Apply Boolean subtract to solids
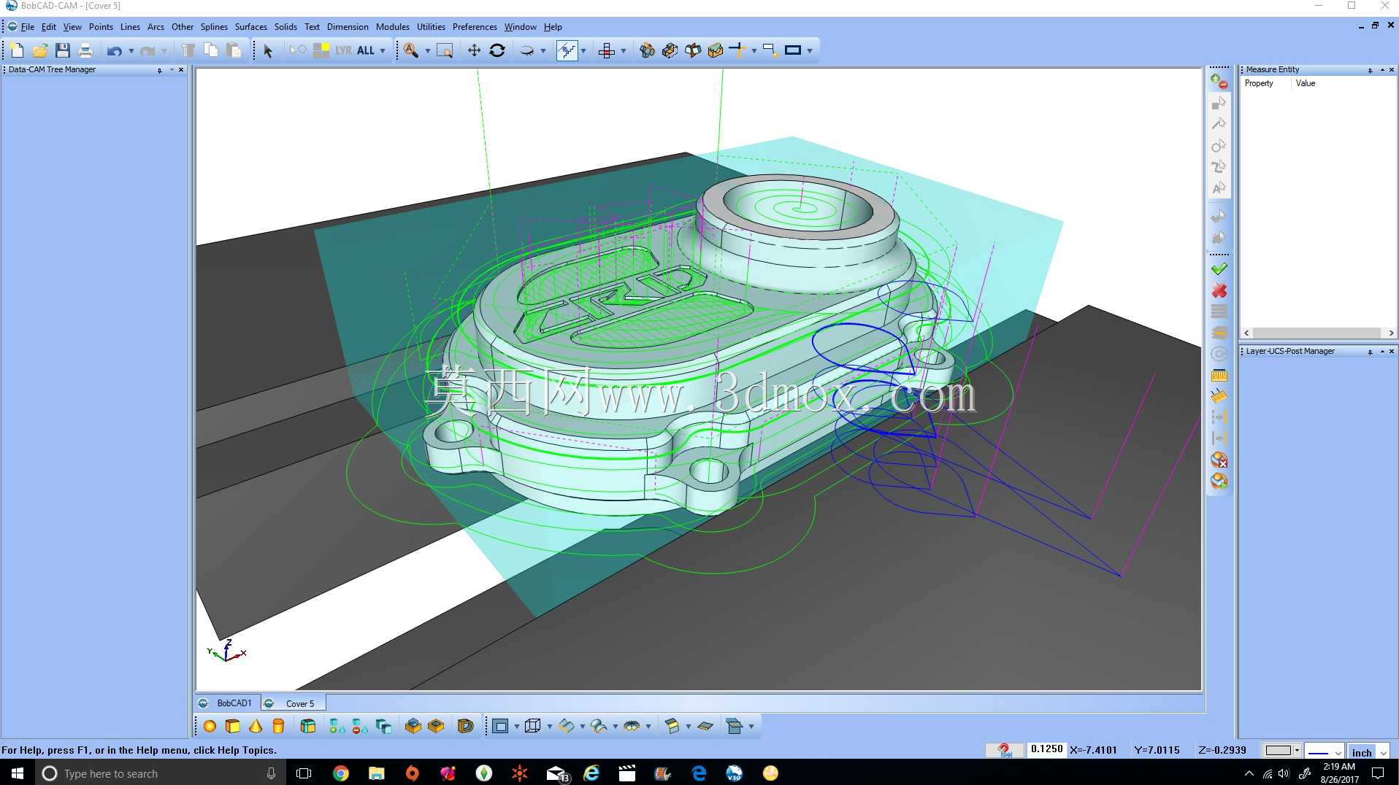Image resolution: width=1399 pixels, height=785 pixels. 360,726
